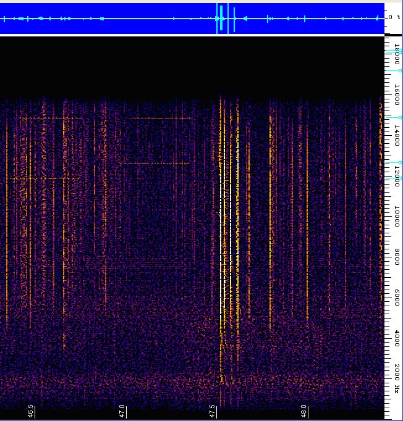Click the 47.5 time axis label

(213, 411)
